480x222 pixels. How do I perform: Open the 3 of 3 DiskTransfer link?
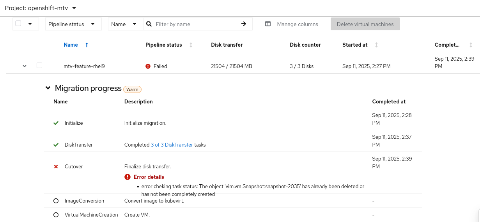[172, 145]
